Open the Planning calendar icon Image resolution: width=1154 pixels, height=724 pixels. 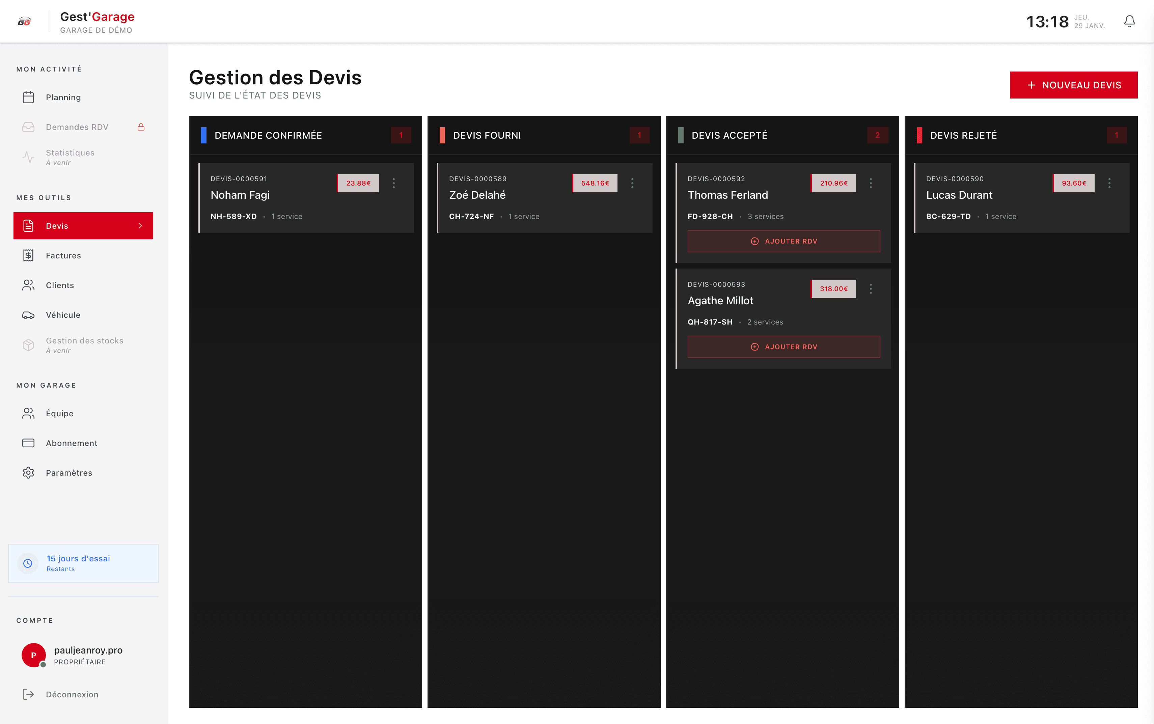click(28, 97)
